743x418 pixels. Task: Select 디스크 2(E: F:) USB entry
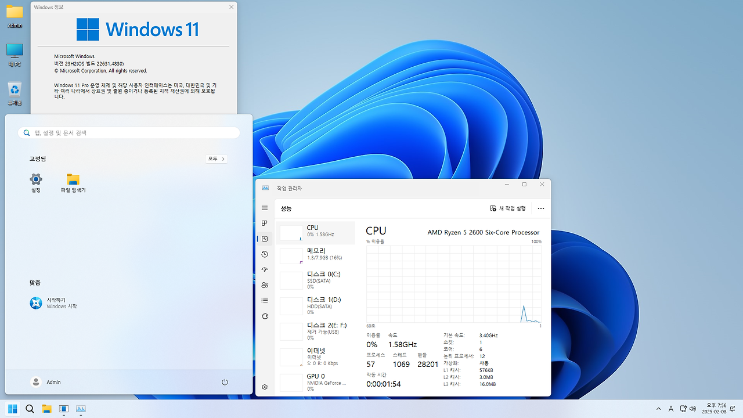[x=316, y=331]
